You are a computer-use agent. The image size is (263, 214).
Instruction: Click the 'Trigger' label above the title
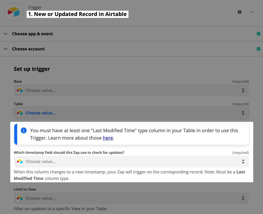pyautogui.click(x=35, y=7)
